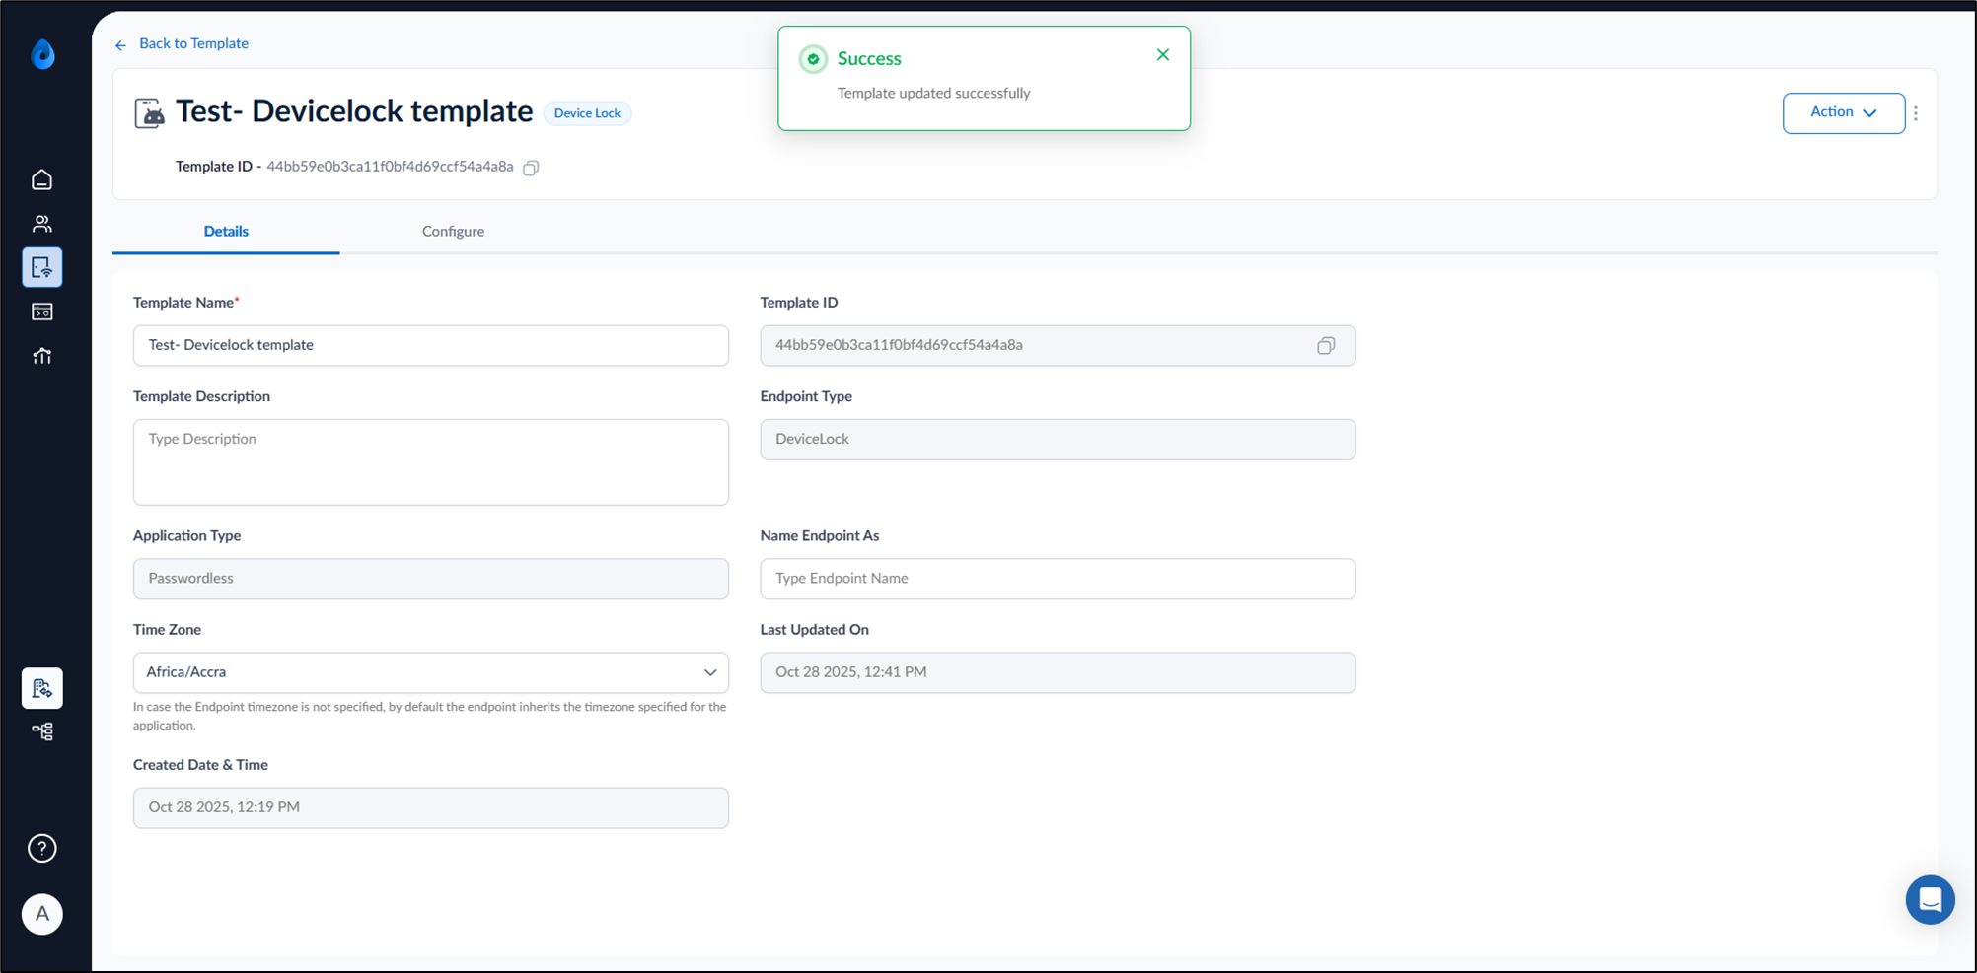Click the Created Date & Time field
The width and height of the screenshot is (1977, 973).
coord(431,807)
